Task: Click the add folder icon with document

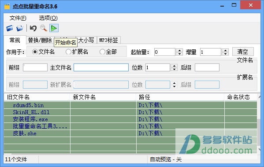Action: click(x=20, y=28)
